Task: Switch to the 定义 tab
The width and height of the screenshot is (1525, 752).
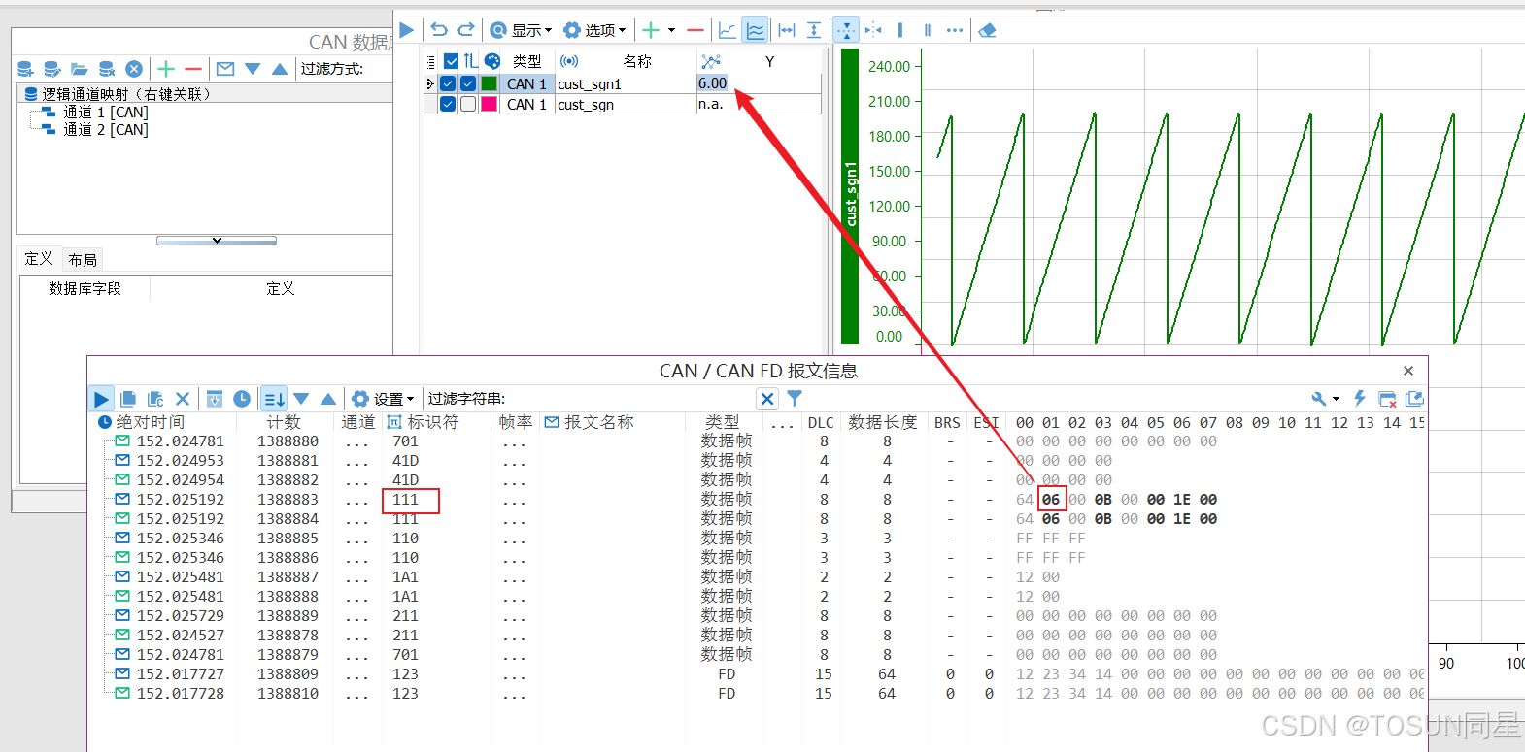Action: 39,259
